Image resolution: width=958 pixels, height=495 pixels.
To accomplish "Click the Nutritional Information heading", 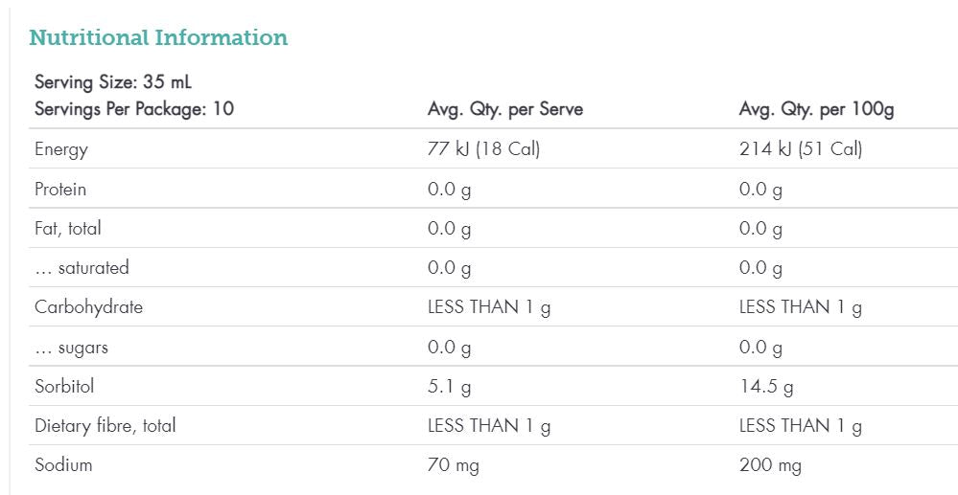I will pos(158,38).
